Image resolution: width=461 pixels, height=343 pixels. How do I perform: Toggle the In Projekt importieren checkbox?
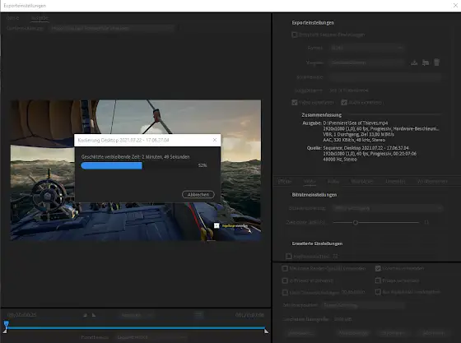pos(285,280)
